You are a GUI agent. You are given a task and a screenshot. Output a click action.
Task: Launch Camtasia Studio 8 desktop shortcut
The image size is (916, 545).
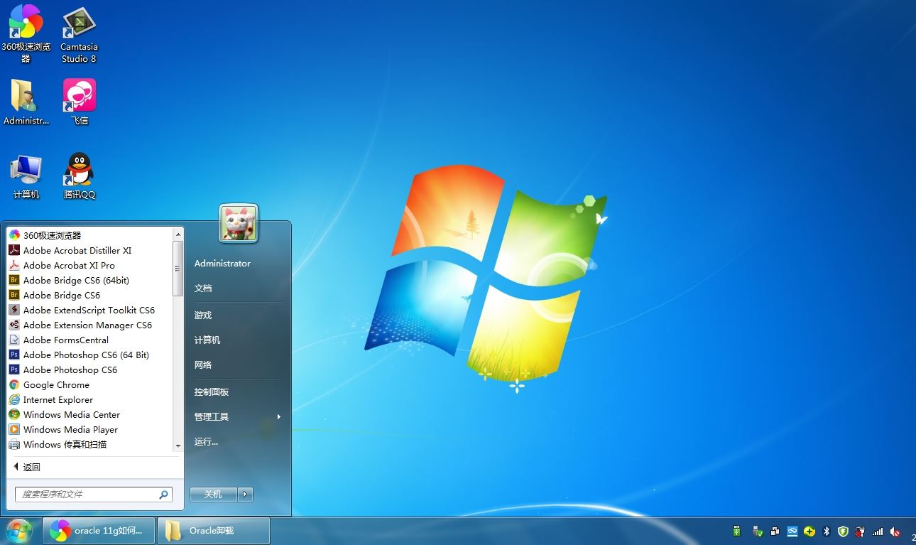(x=79, y=23)
